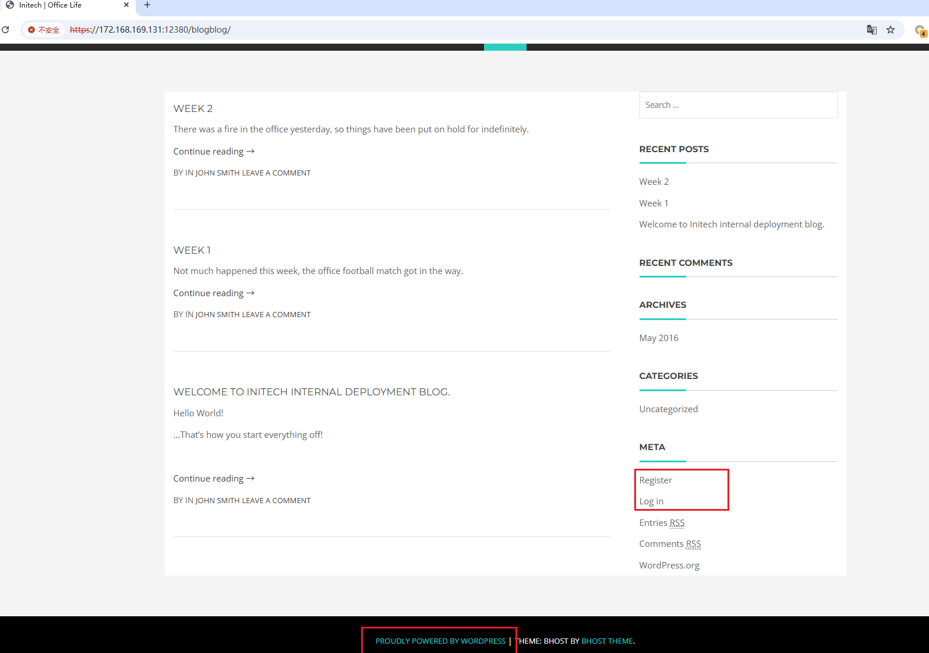
Task: Reload the page with the refresh icon
Action: pos(5,30)
